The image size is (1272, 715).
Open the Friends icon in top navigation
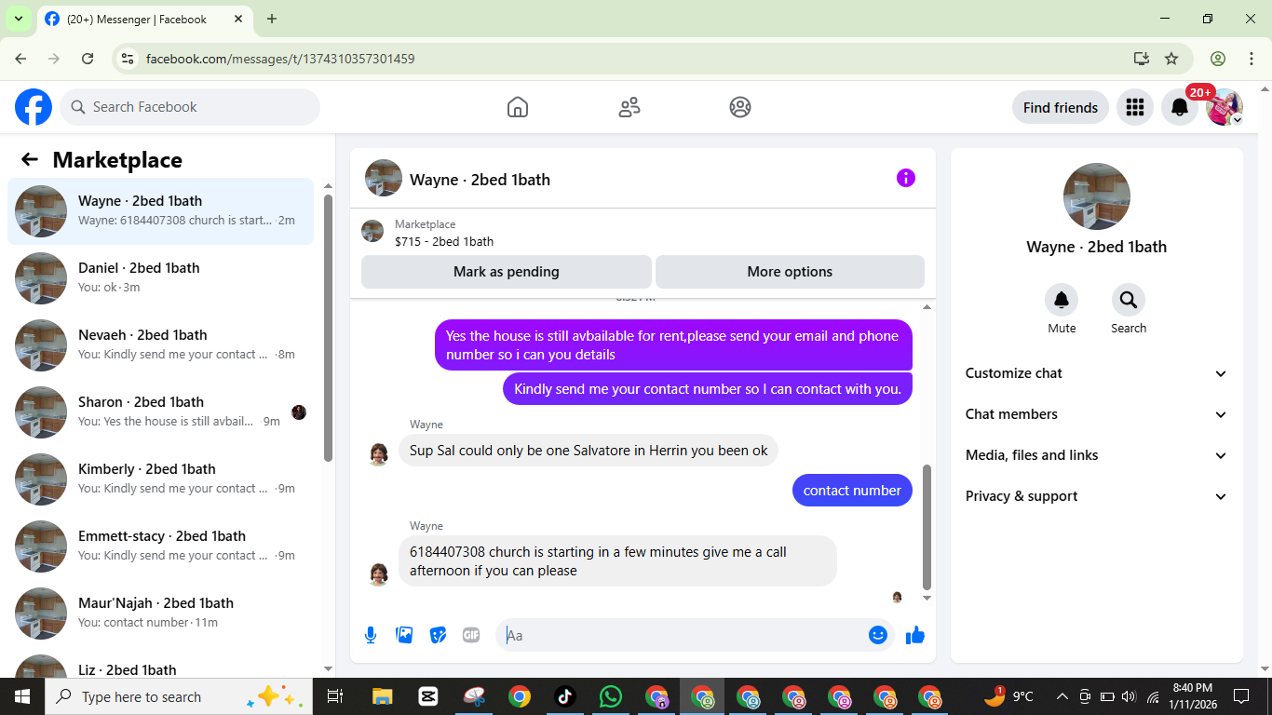click(629, 107)
